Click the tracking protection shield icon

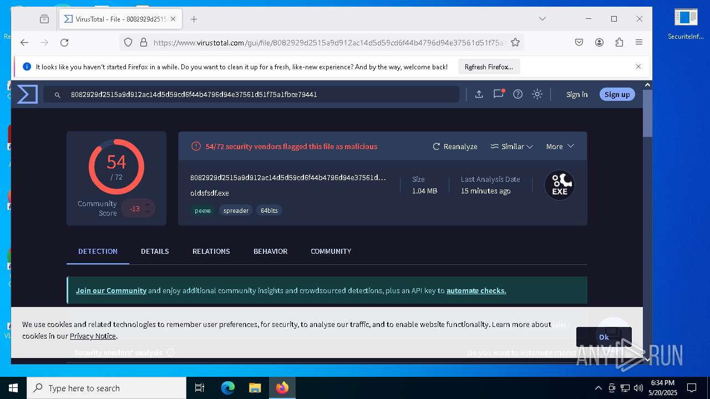128,42
